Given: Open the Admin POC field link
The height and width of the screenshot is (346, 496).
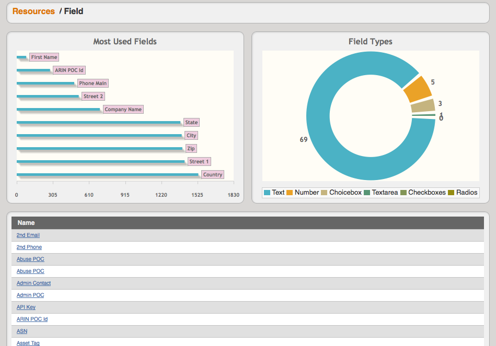Looking at the screenshot, I should click(30, 295).
